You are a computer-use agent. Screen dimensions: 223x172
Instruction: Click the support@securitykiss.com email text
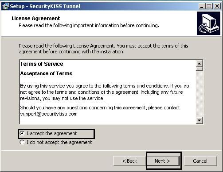[x=49, y=114]
